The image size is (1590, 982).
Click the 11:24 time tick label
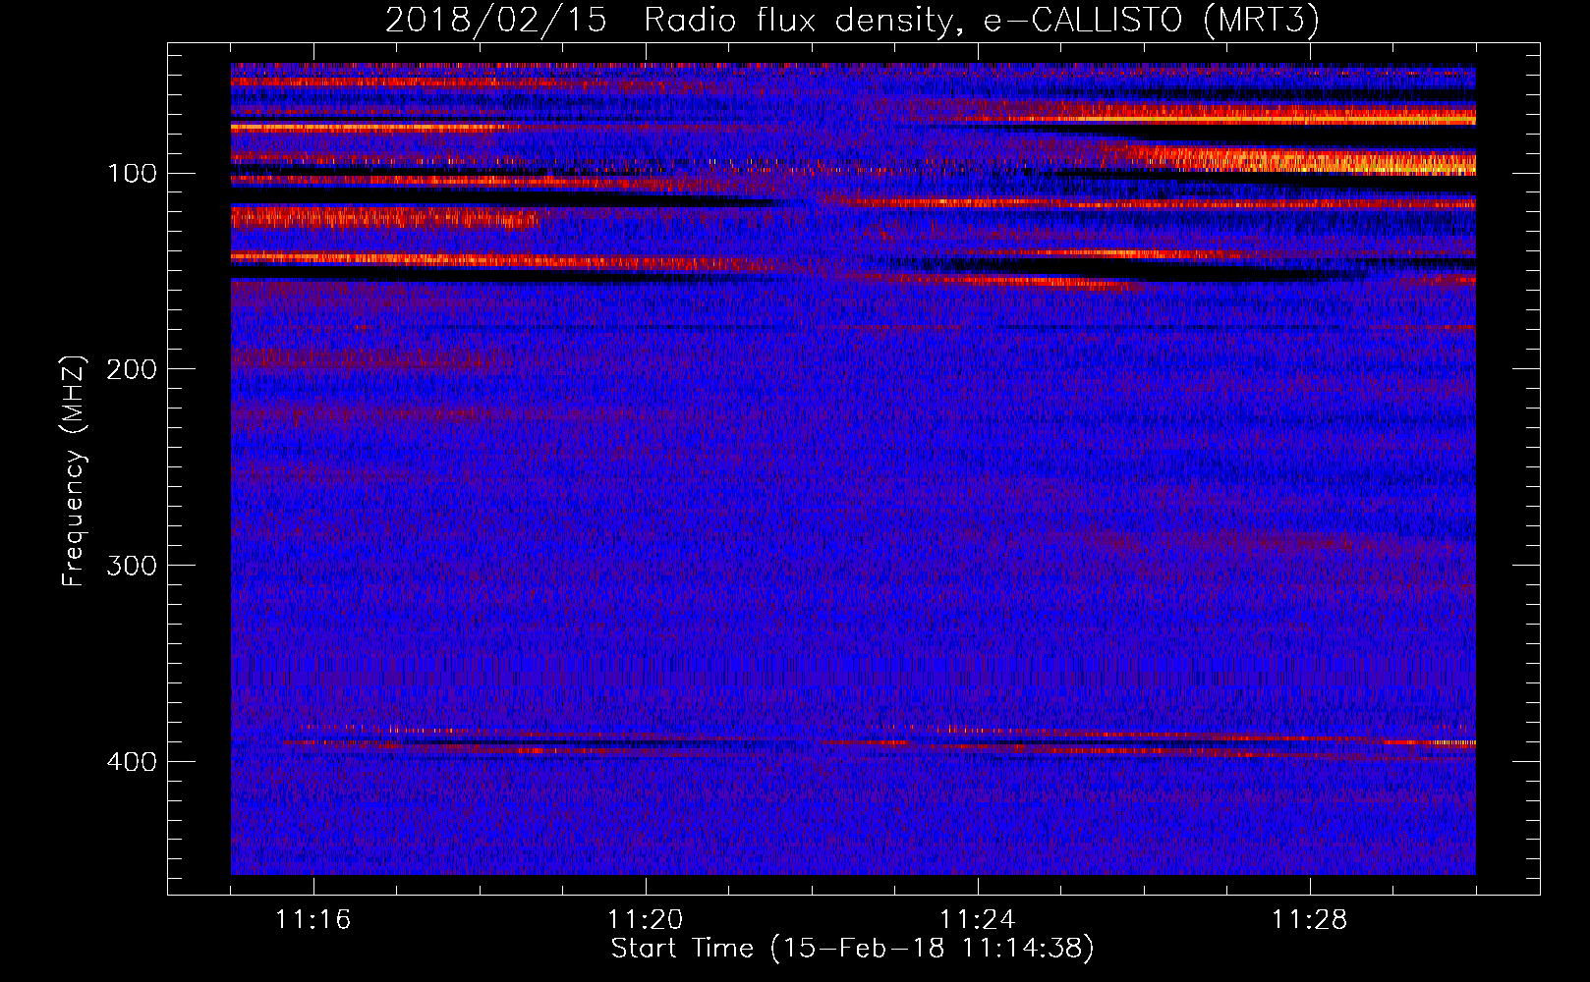[978, 920]
